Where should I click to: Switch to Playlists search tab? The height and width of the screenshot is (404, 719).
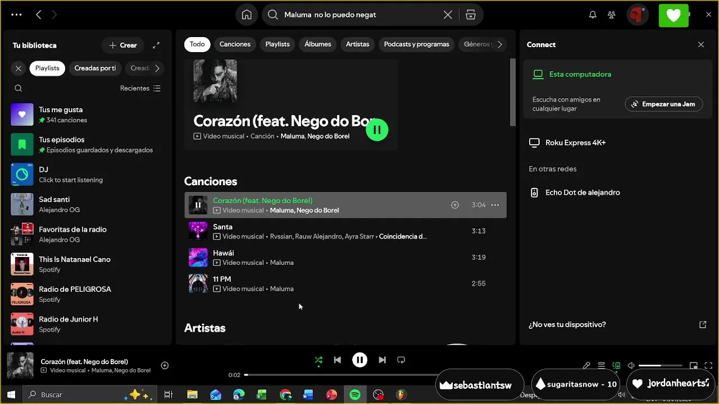point(277,44)
